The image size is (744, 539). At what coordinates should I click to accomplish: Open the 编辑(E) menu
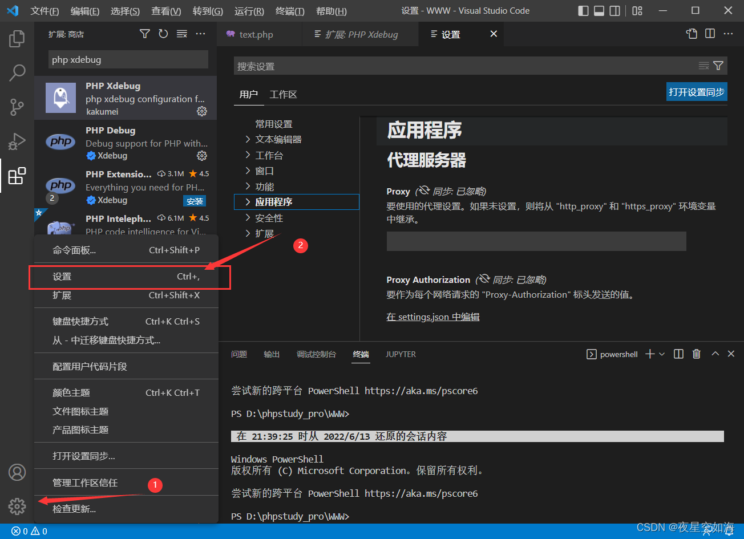tap(85, 11)
